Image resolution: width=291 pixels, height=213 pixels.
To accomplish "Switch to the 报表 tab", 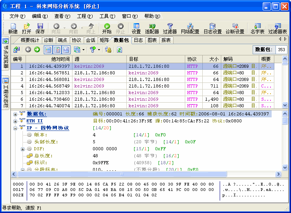I will (166, 40).
